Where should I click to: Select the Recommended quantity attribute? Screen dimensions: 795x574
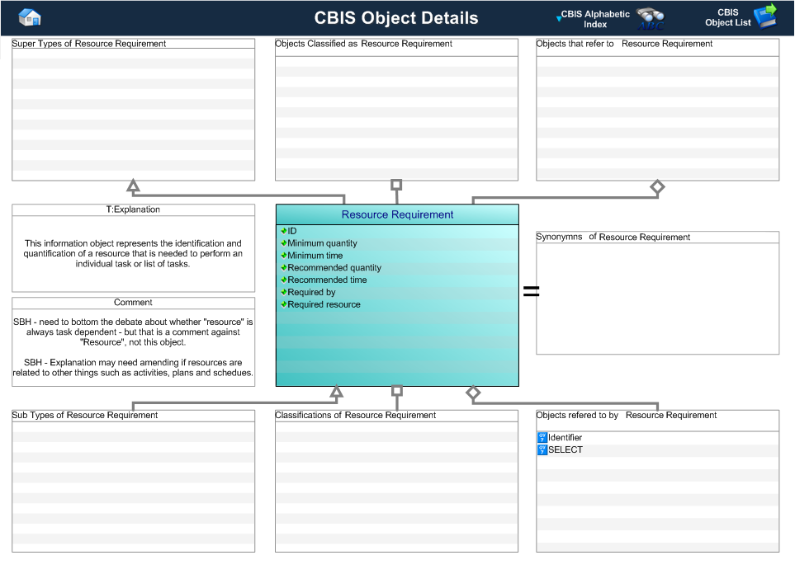[x=334, y=267]
